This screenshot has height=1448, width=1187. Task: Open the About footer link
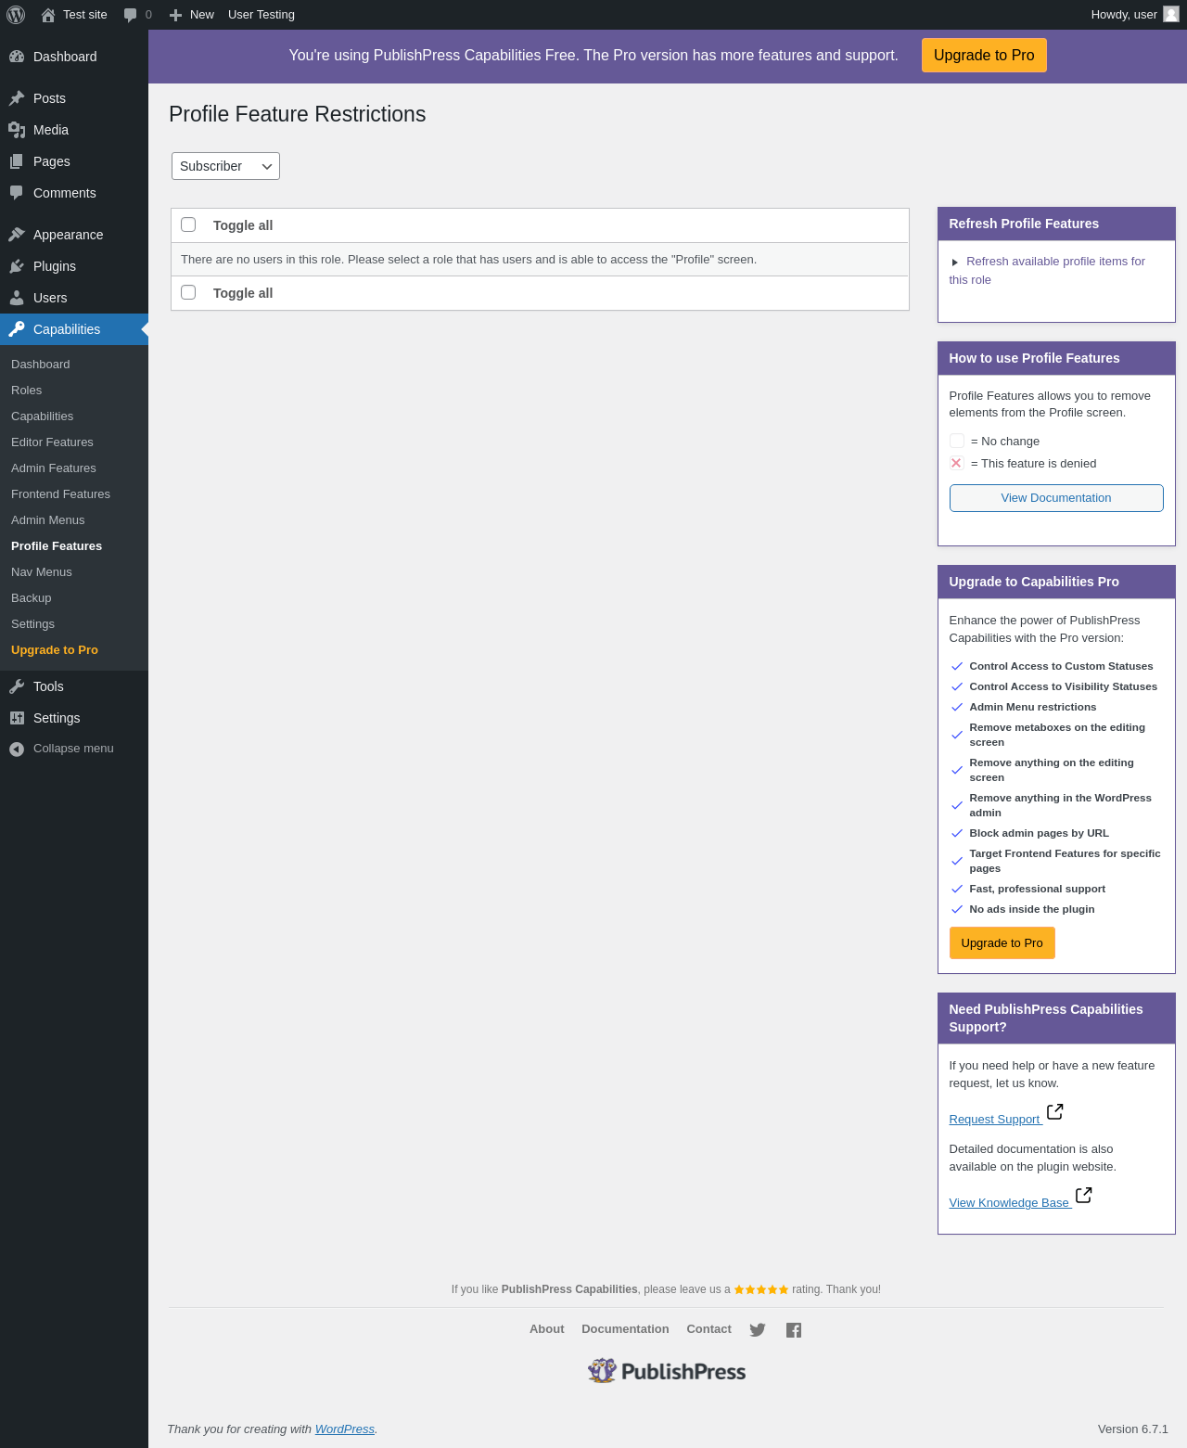[x=546, y=1329]
